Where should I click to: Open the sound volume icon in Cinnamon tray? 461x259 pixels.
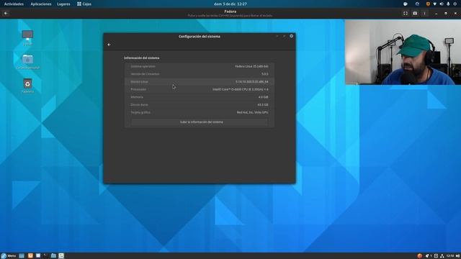click(457, 256)
